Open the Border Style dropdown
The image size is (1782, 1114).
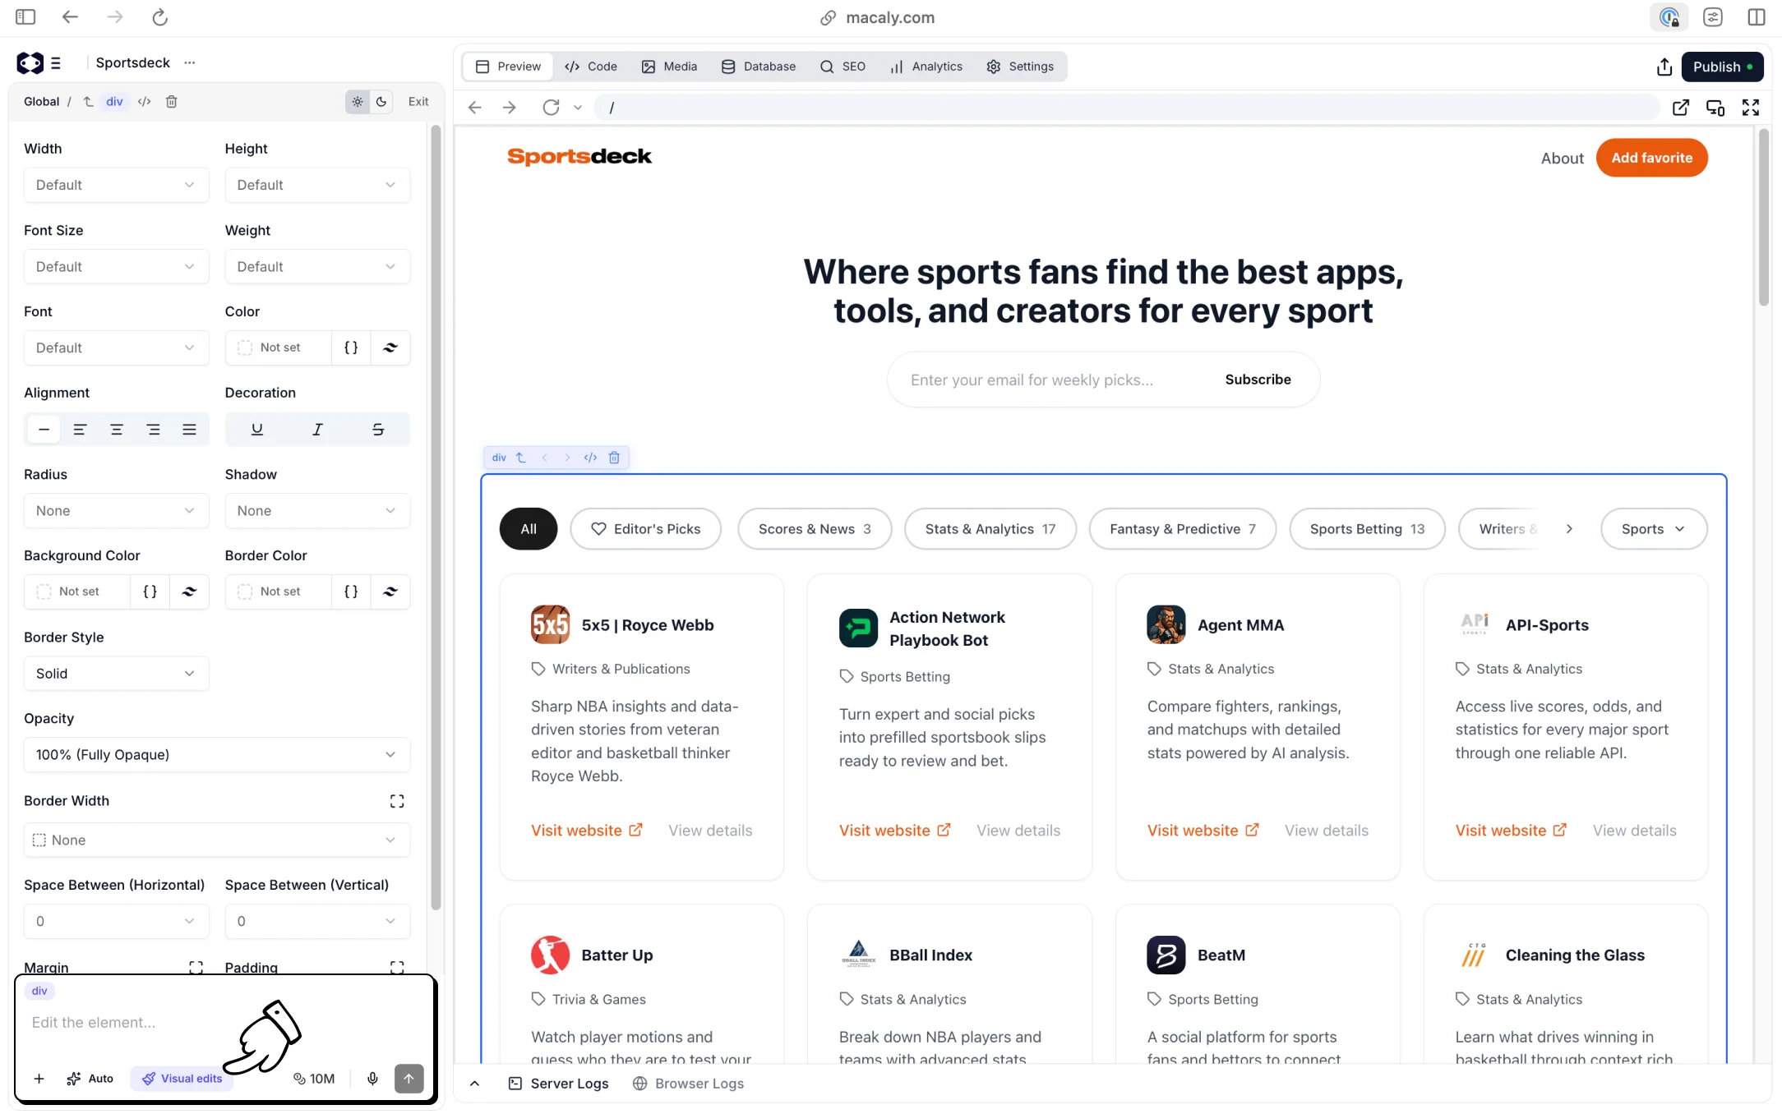(x=116, y=674)
